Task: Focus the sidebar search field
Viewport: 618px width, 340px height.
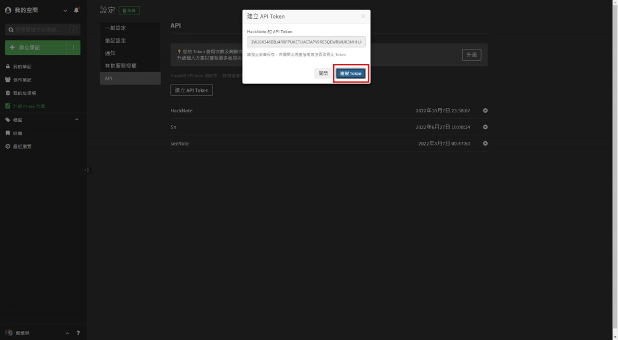Action: pyautogui.click(x=43, y=30)
